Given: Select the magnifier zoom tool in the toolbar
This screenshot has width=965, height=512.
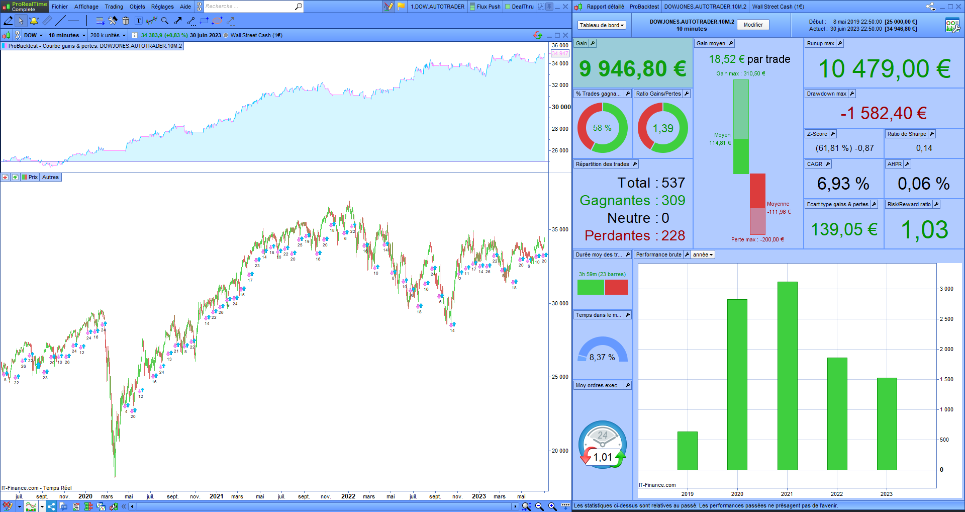Looking at the screenshot, I should pyautogui.click(x=165, y=21).
